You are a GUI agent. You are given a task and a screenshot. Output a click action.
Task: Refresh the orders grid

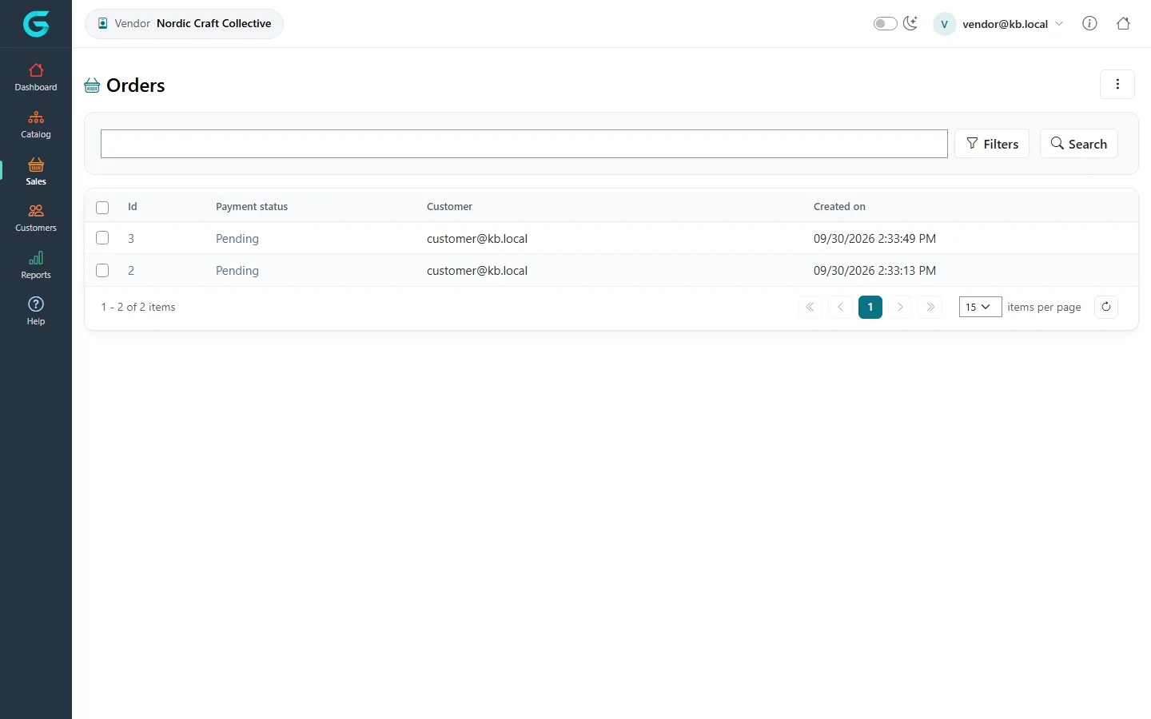[x=1106, y=307]
